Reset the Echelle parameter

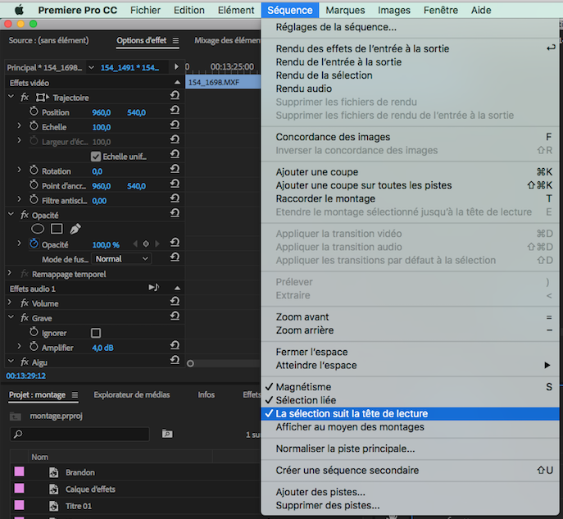pyautogui.click(x=175, y=125)
